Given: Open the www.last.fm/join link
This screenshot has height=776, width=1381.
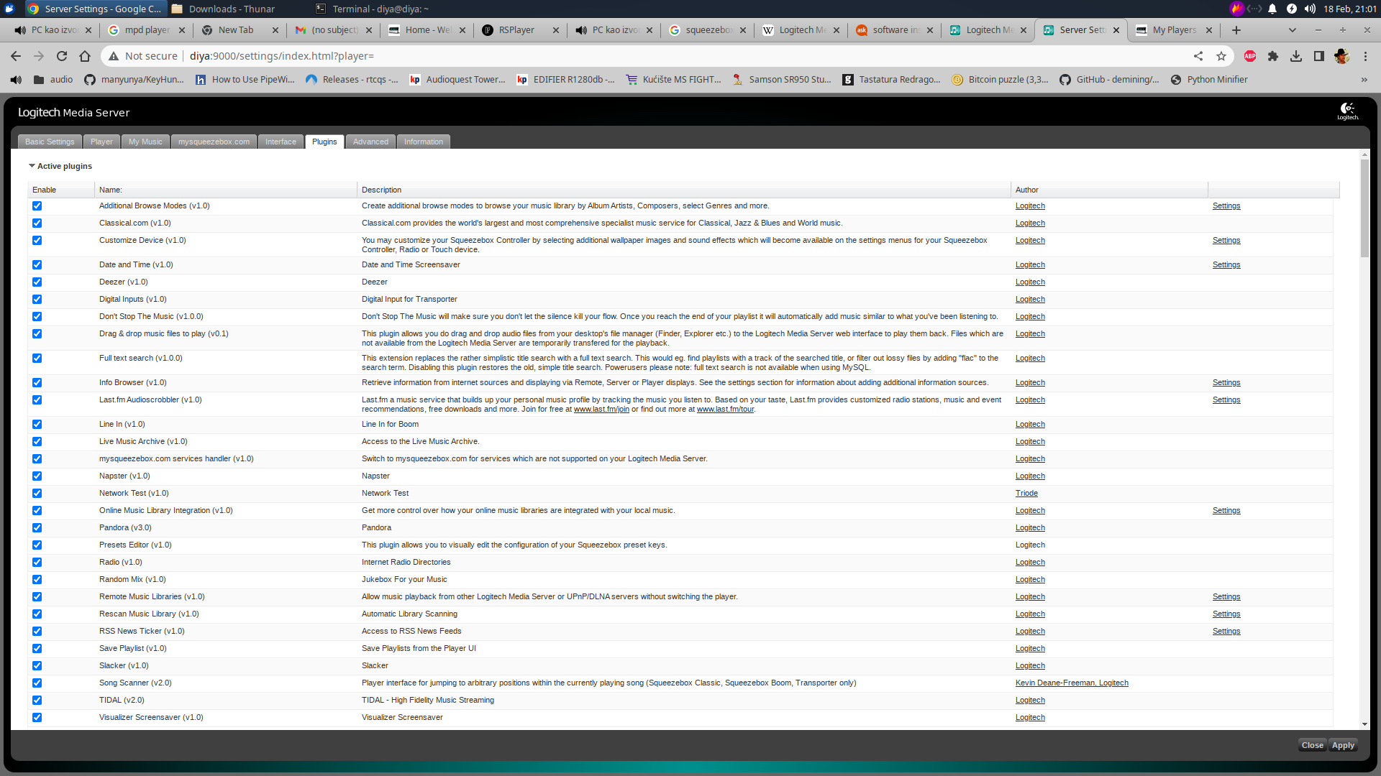Looking at the screenshot, I should [601, 410].
